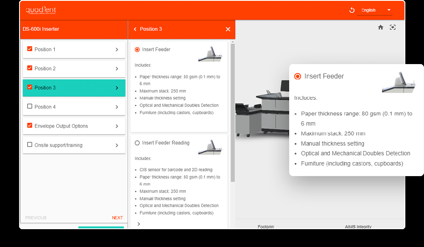Open the Position 1 menu item
Screen dimensions: 424x247
[74, 50]
